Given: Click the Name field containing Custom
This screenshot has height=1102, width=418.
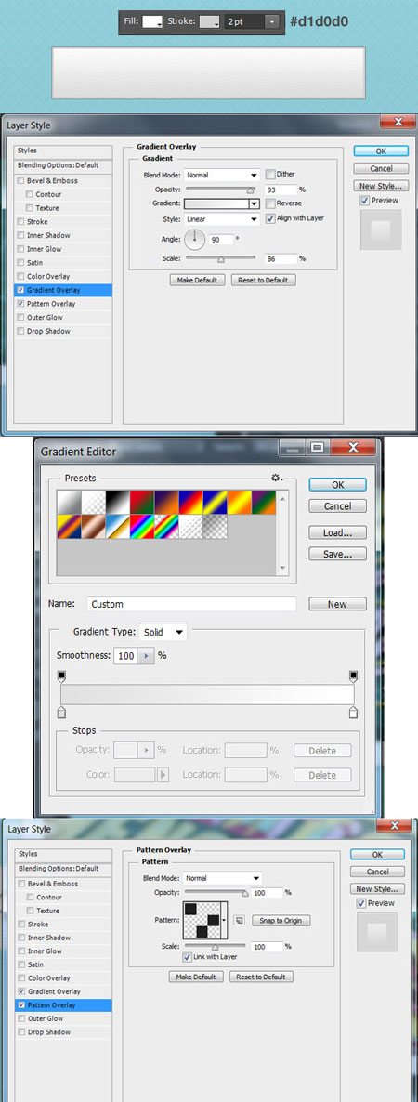Looking at the screenshot, I should click(191, 604).
